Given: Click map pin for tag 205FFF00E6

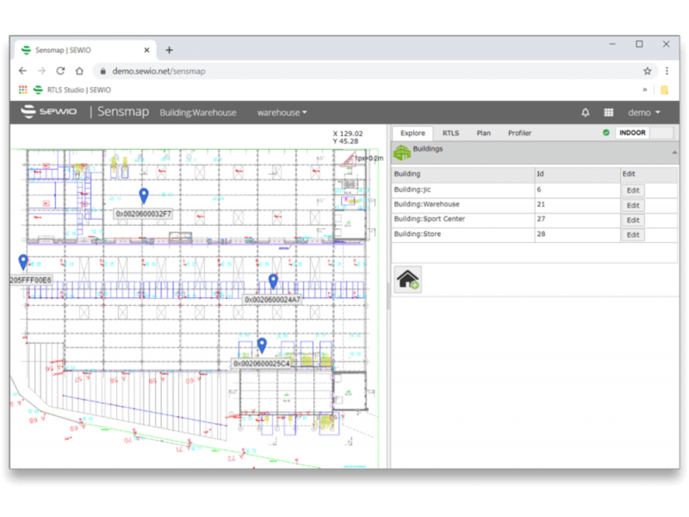Looking at the screenshot, I should point(23,262).
